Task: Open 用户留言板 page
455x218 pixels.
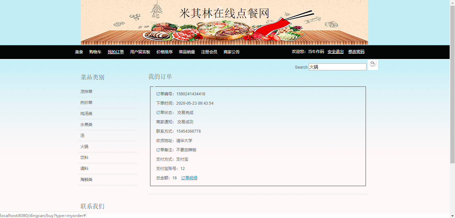Action: click(x=140, y=52)
